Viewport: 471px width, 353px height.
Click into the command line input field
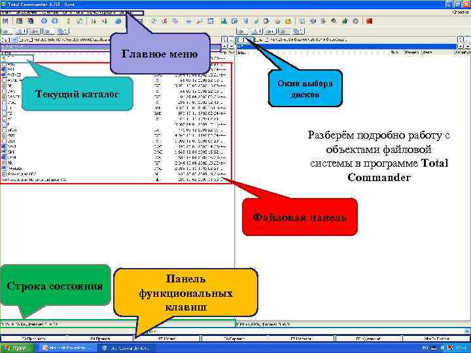click(x=306, y=331)
